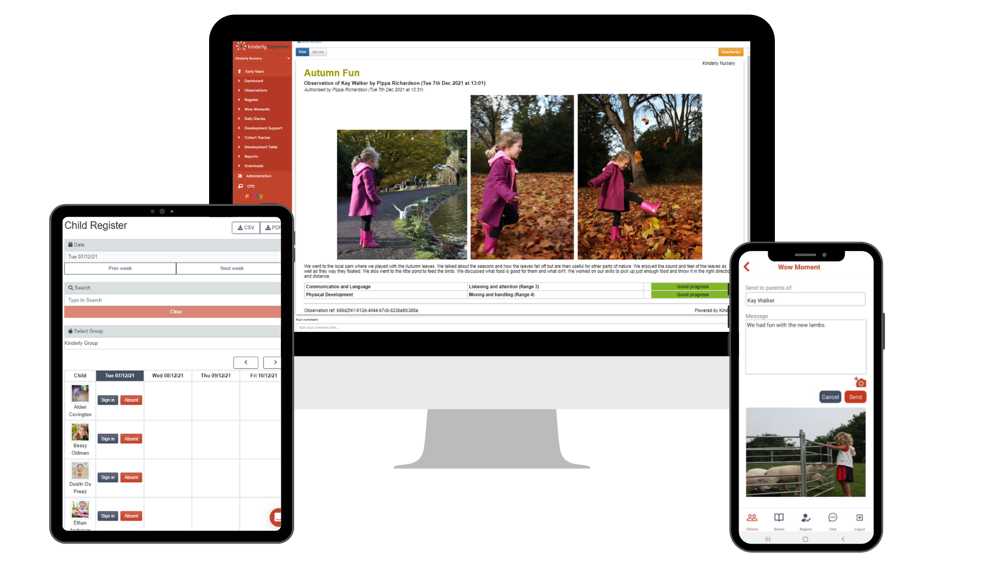Toggle Sign in for Alden Covington
Screen dimensions: 984x584
point(107,400)
